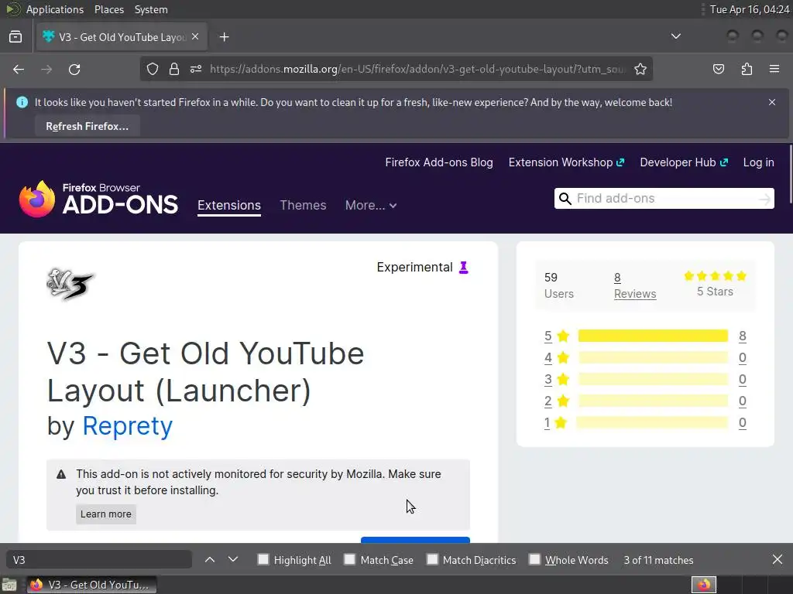
Task: Open the Extensions puzzle icon
Action: point(747,69)
